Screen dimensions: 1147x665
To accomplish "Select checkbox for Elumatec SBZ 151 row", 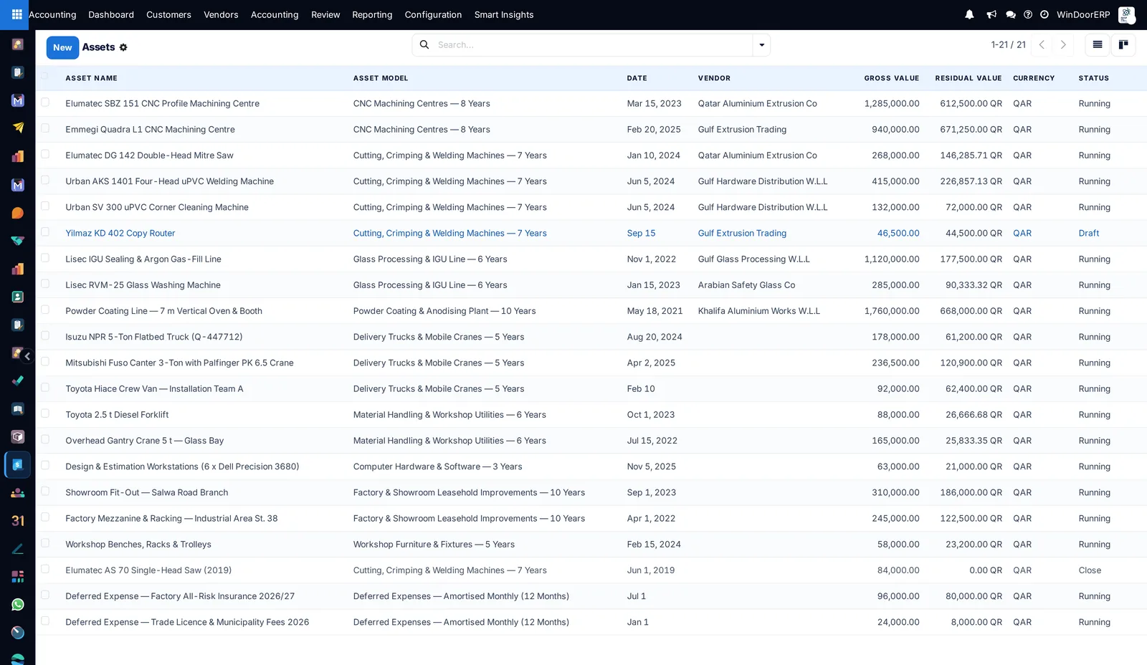I will [45, 102].
